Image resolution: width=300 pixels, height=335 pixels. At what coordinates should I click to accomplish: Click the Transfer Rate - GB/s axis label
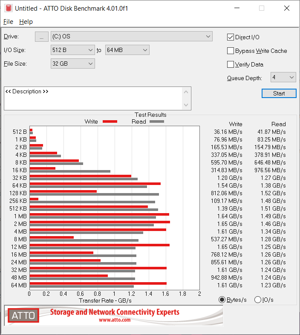pyautogui.click(x=105, y=300)
